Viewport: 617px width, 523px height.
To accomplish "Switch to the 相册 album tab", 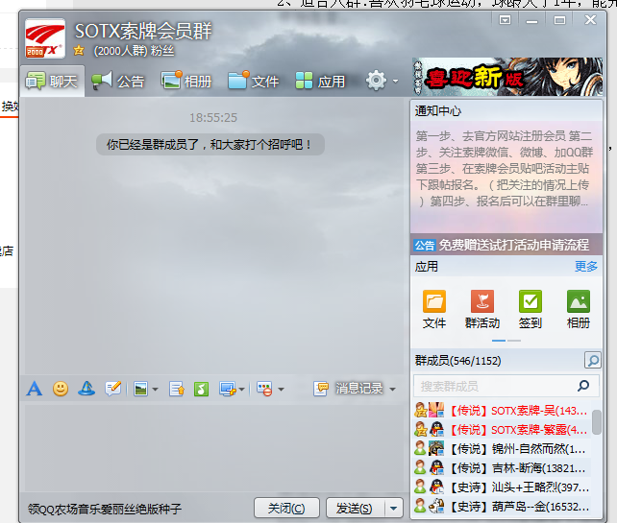I will pyautogui.click(x=186, y=82).
